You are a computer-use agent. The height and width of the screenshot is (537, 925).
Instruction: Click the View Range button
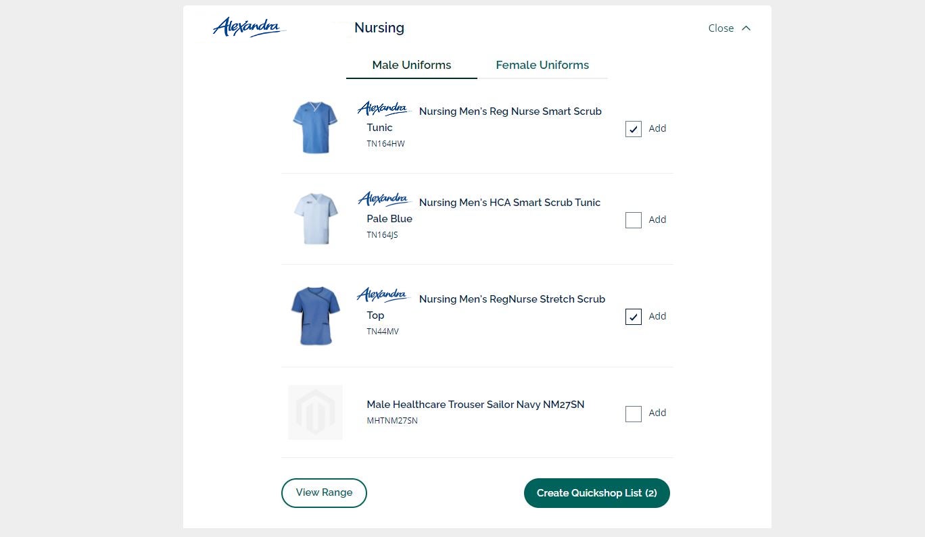[324, 492]
